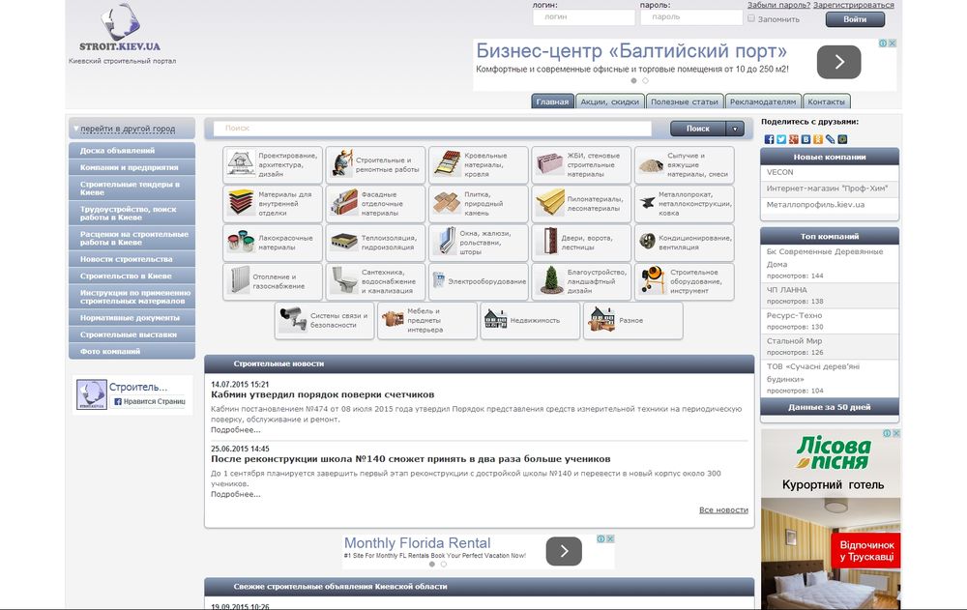Open Фото компаний menu item
Screen dimensions: 967x610
pyautogui.click(x=132, y=351)
